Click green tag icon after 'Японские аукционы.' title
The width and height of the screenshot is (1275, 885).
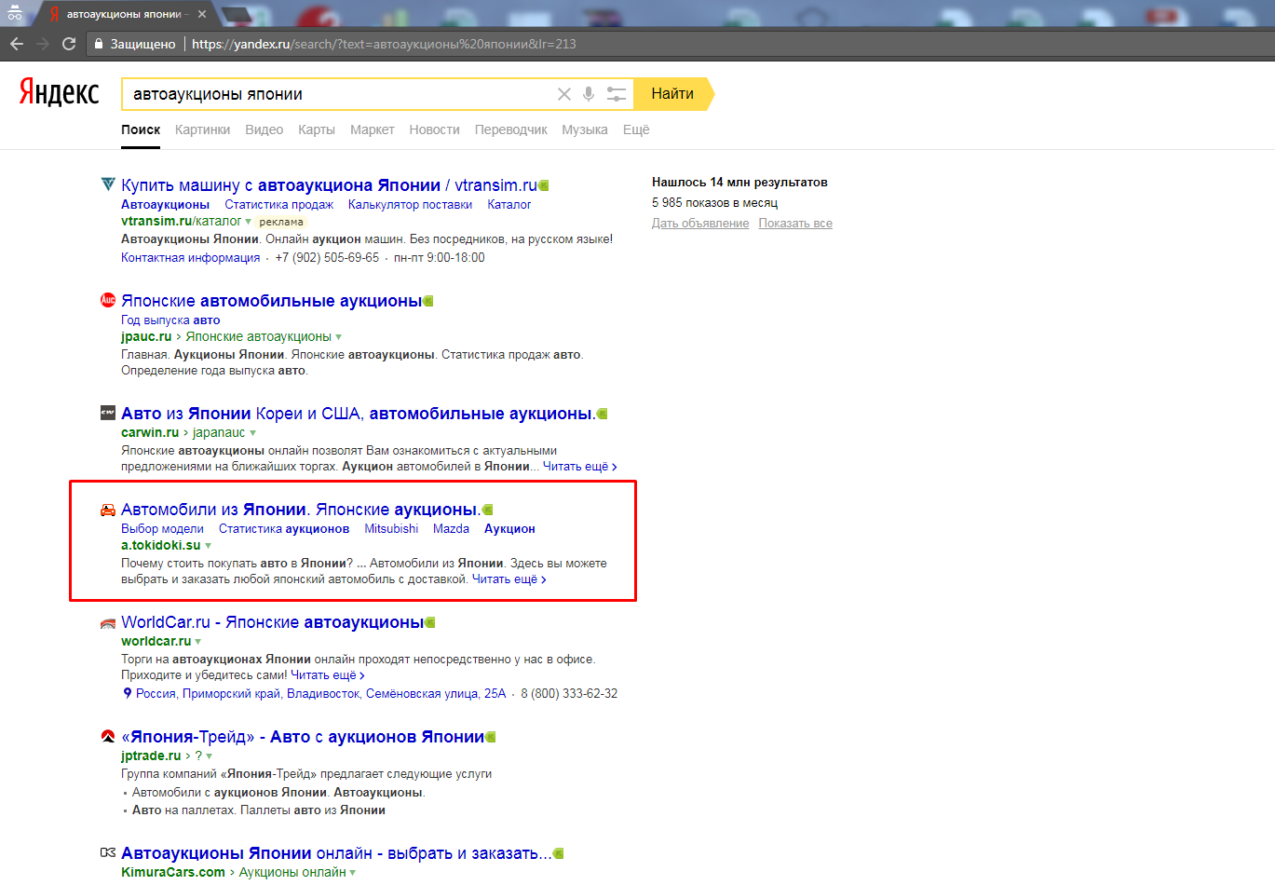pos(487,510)
